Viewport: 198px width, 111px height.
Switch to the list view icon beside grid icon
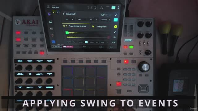tap(112, 43)
